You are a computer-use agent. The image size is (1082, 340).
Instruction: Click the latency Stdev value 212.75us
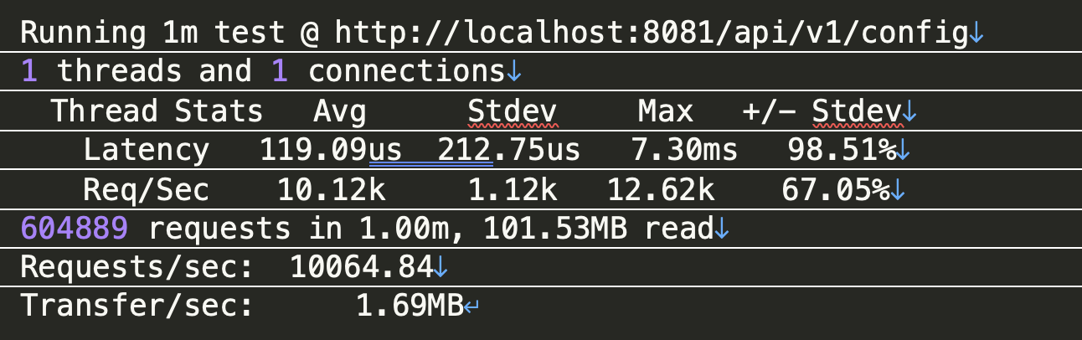point(509,151)
